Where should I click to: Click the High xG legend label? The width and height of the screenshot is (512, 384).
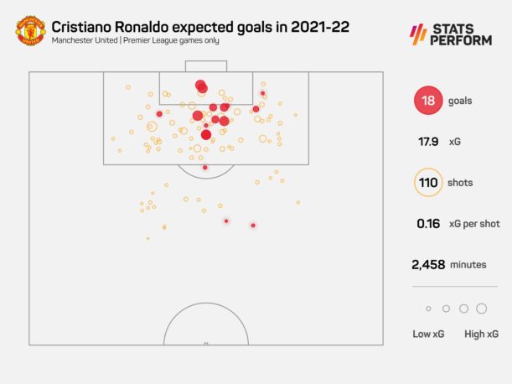481,334
